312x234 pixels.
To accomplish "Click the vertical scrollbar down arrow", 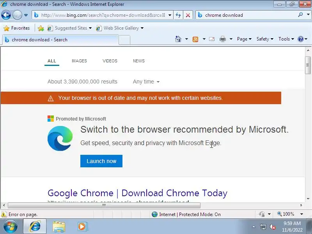I will [x=308, y=199].
